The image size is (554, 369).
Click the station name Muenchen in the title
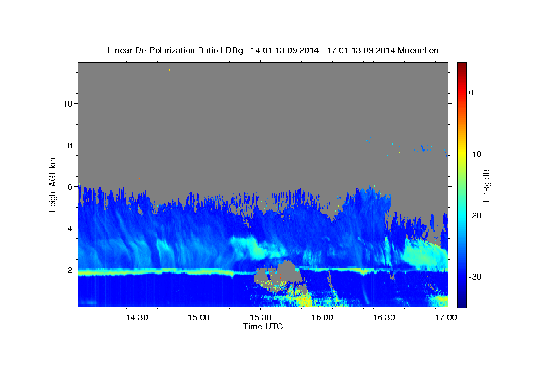pos(418,50)
